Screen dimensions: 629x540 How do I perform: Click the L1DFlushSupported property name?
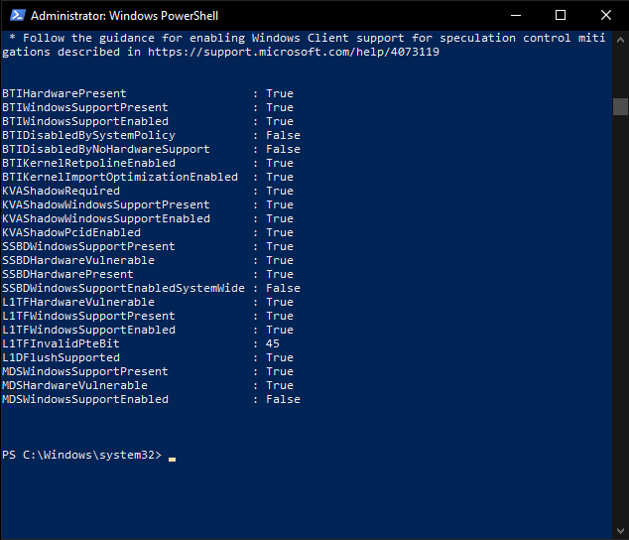pyautogui.click(x=61, y=357)
